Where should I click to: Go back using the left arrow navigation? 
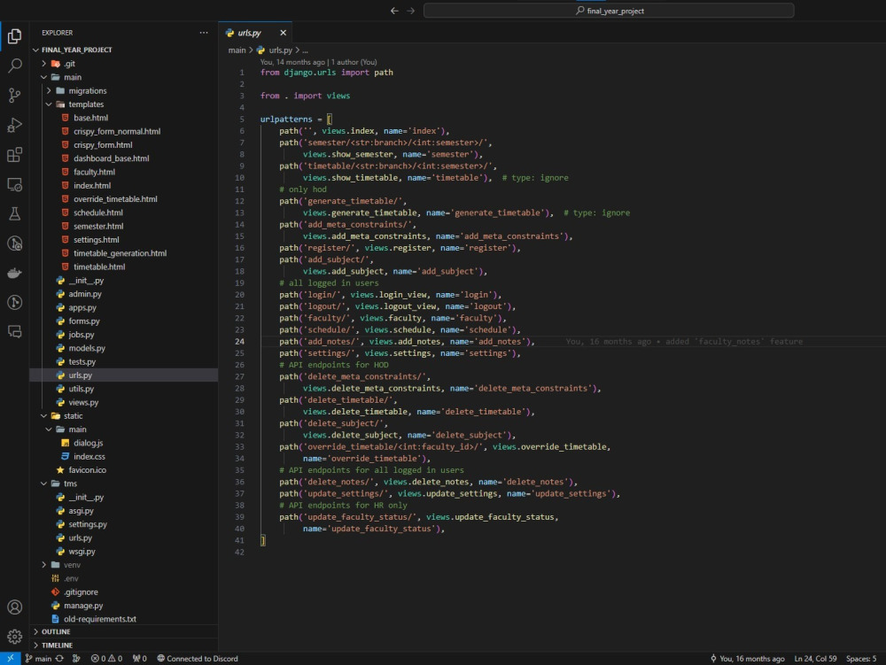[x=394, y=11]
